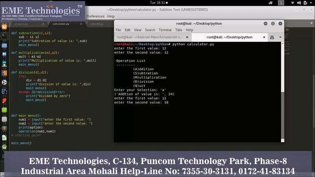315x177 pixels.
Task: Open the terminal Edit menu
Action: (x=127, y=30)
